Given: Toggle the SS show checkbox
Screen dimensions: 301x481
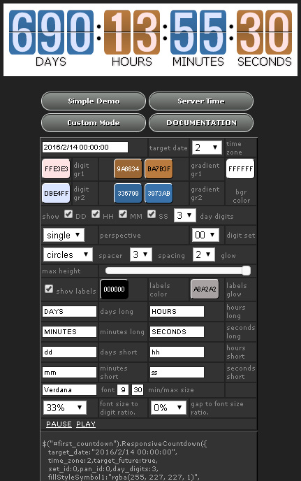Looking at the screenshot, I should 152,214.
